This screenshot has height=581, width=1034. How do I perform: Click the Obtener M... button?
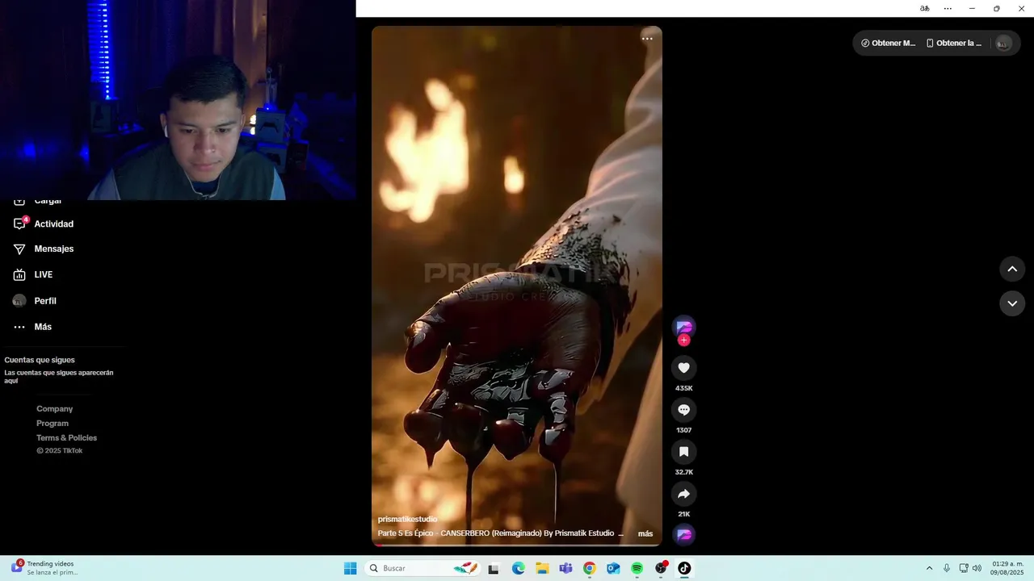pos(889,44)
